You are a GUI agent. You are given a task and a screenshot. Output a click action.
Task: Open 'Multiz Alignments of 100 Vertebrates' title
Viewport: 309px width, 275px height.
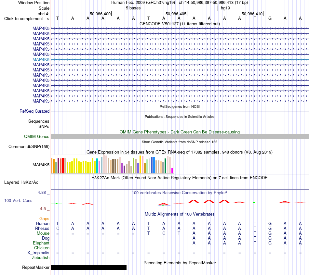point(180,214)
